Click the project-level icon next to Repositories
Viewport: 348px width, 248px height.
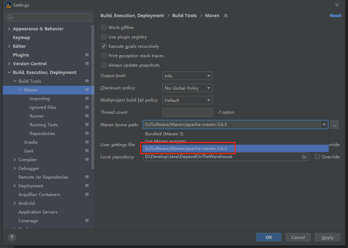tap(87, 133)
